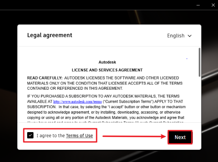218x162 pixels.
Task: Click the dark background outside the dialog
Action: pos(8,83)
